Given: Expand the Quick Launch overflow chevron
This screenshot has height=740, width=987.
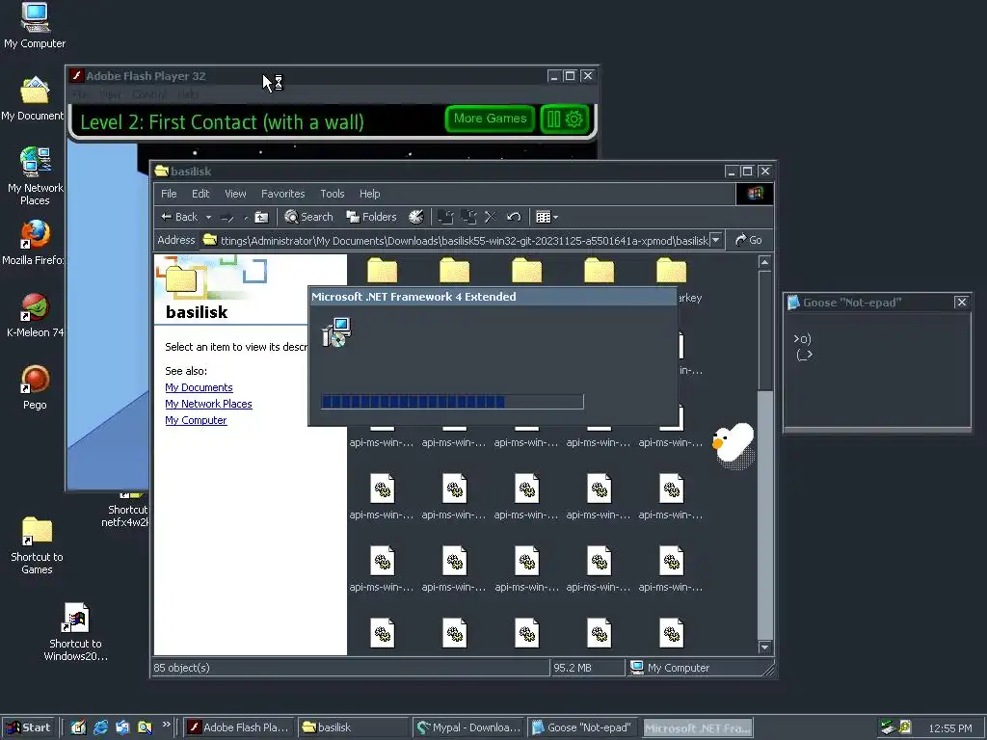Looking at the screenshot, I should [x=166, y=725].
